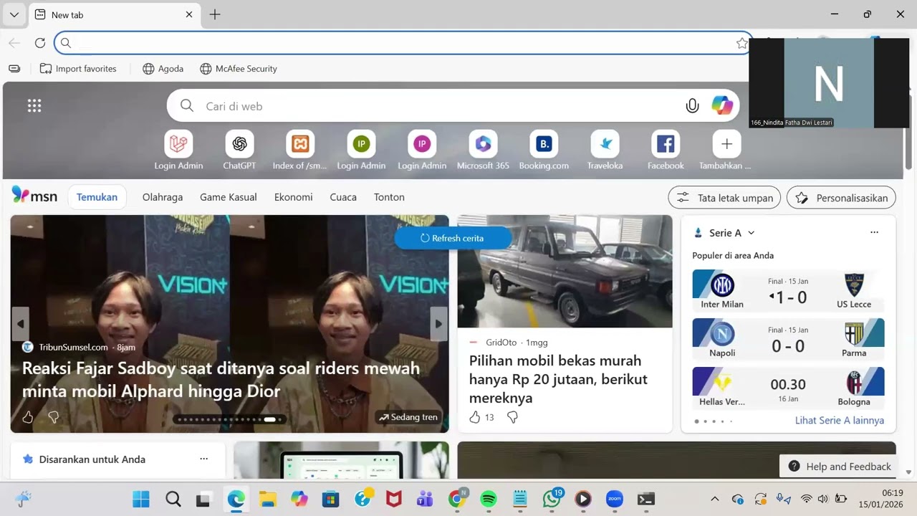Switch to the Tonton tab

(x=389, y=197)
